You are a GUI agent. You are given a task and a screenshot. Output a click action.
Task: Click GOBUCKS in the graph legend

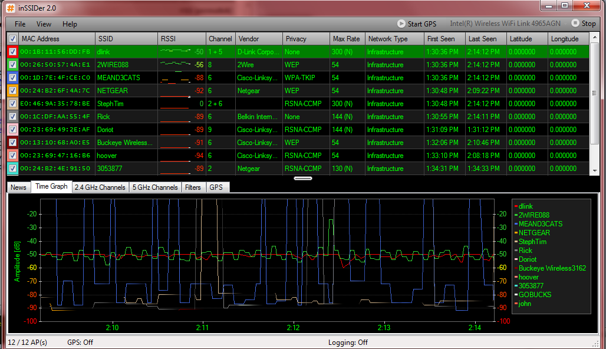coord(535,295)
